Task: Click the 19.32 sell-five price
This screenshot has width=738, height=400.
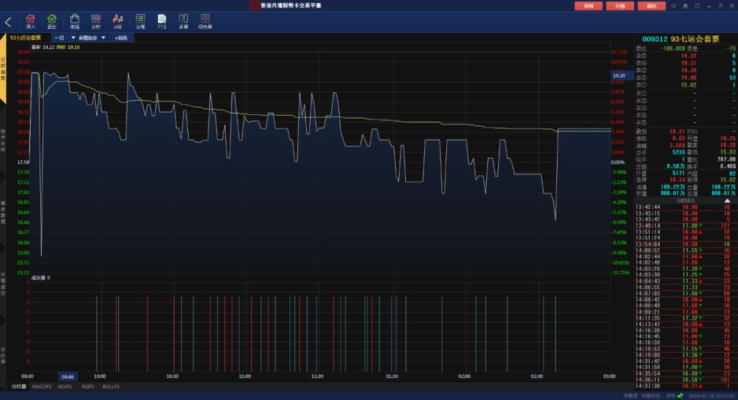Action: pos(689,55)
